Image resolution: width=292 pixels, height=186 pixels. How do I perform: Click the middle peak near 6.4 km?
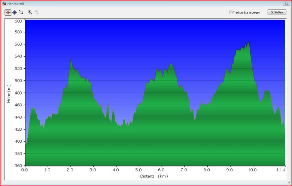171,64
